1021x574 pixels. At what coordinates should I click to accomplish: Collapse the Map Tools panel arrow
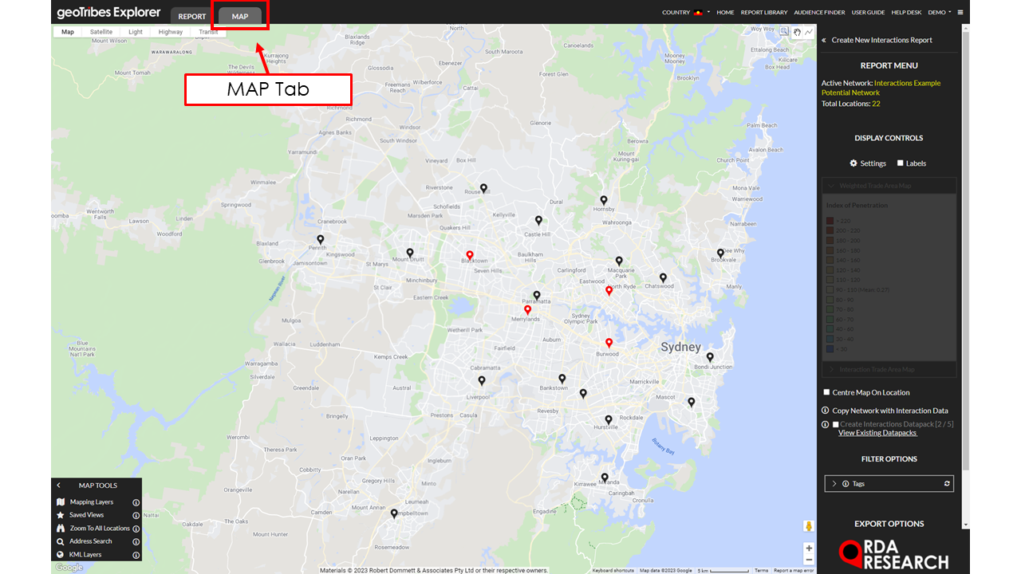(x=58, y=486)
